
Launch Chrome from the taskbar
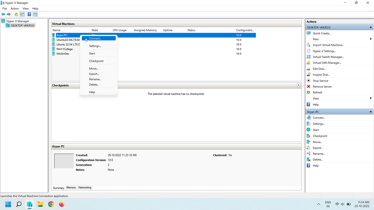pos(51,204)
